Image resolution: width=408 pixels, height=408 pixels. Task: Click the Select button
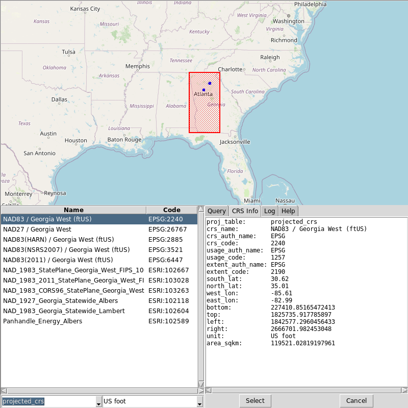[x=255, y=401]
